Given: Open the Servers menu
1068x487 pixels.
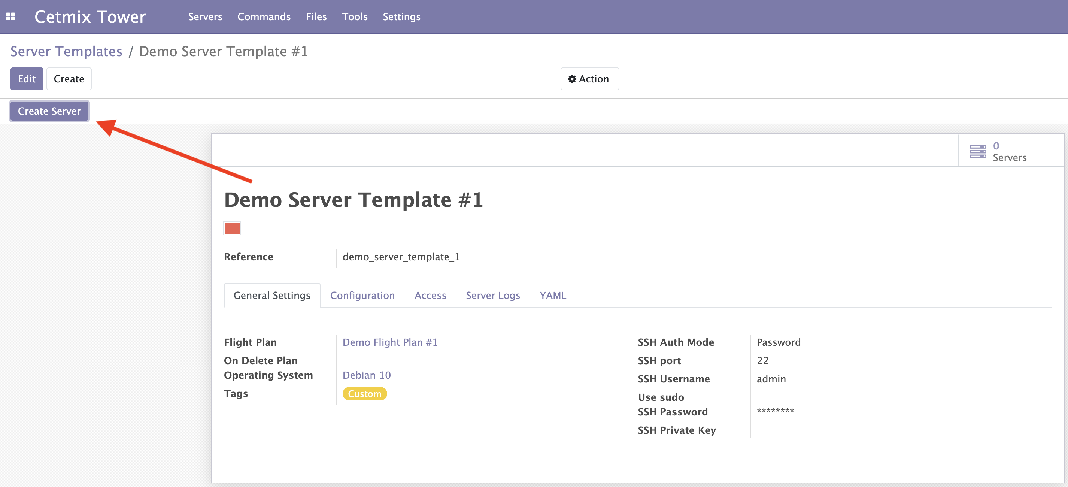Looking at the screenshot, I should pyautogui.click(x=205, y=16).
